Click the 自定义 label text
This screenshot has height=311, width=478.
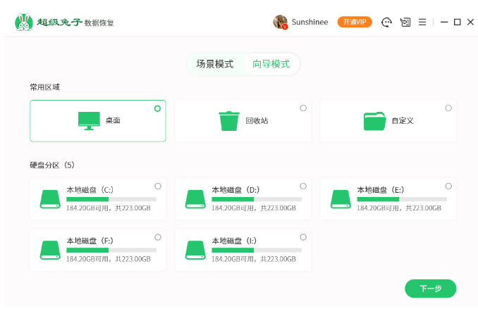click(x=403, y=121)
